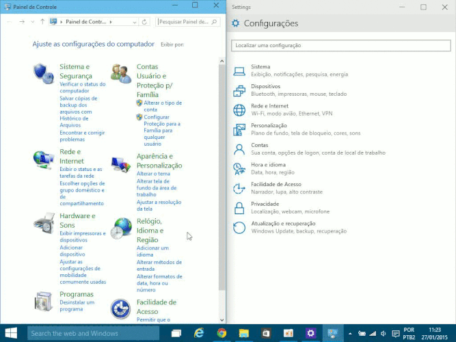The width and height of the screenshot is (456, 342).
Task: Click the Facilidade de Acesso icon in Control Panel
Action: pyautogui.click(x=120, y=308)
